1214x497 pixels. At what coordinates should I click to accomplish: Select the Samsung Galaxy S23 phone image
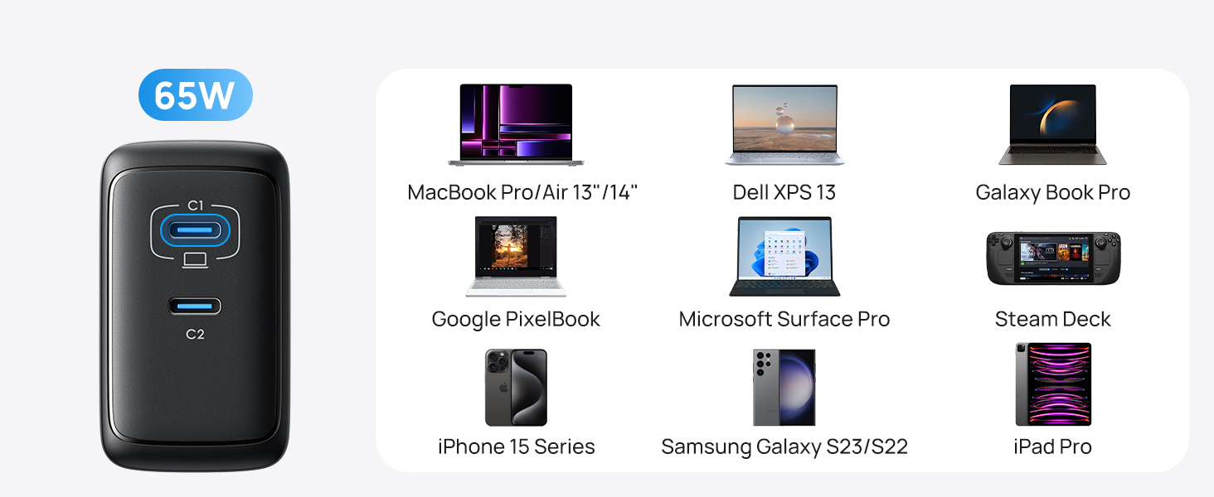pyautogui.click(x=784, y=387)
